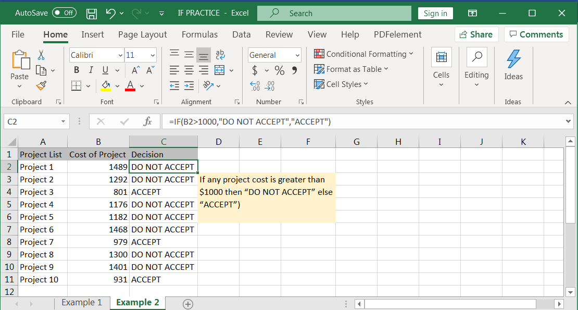Select the Format Painter brush
Image resolution: width=578 pixels, height=310 pixels.
click(x=41, y=86)
